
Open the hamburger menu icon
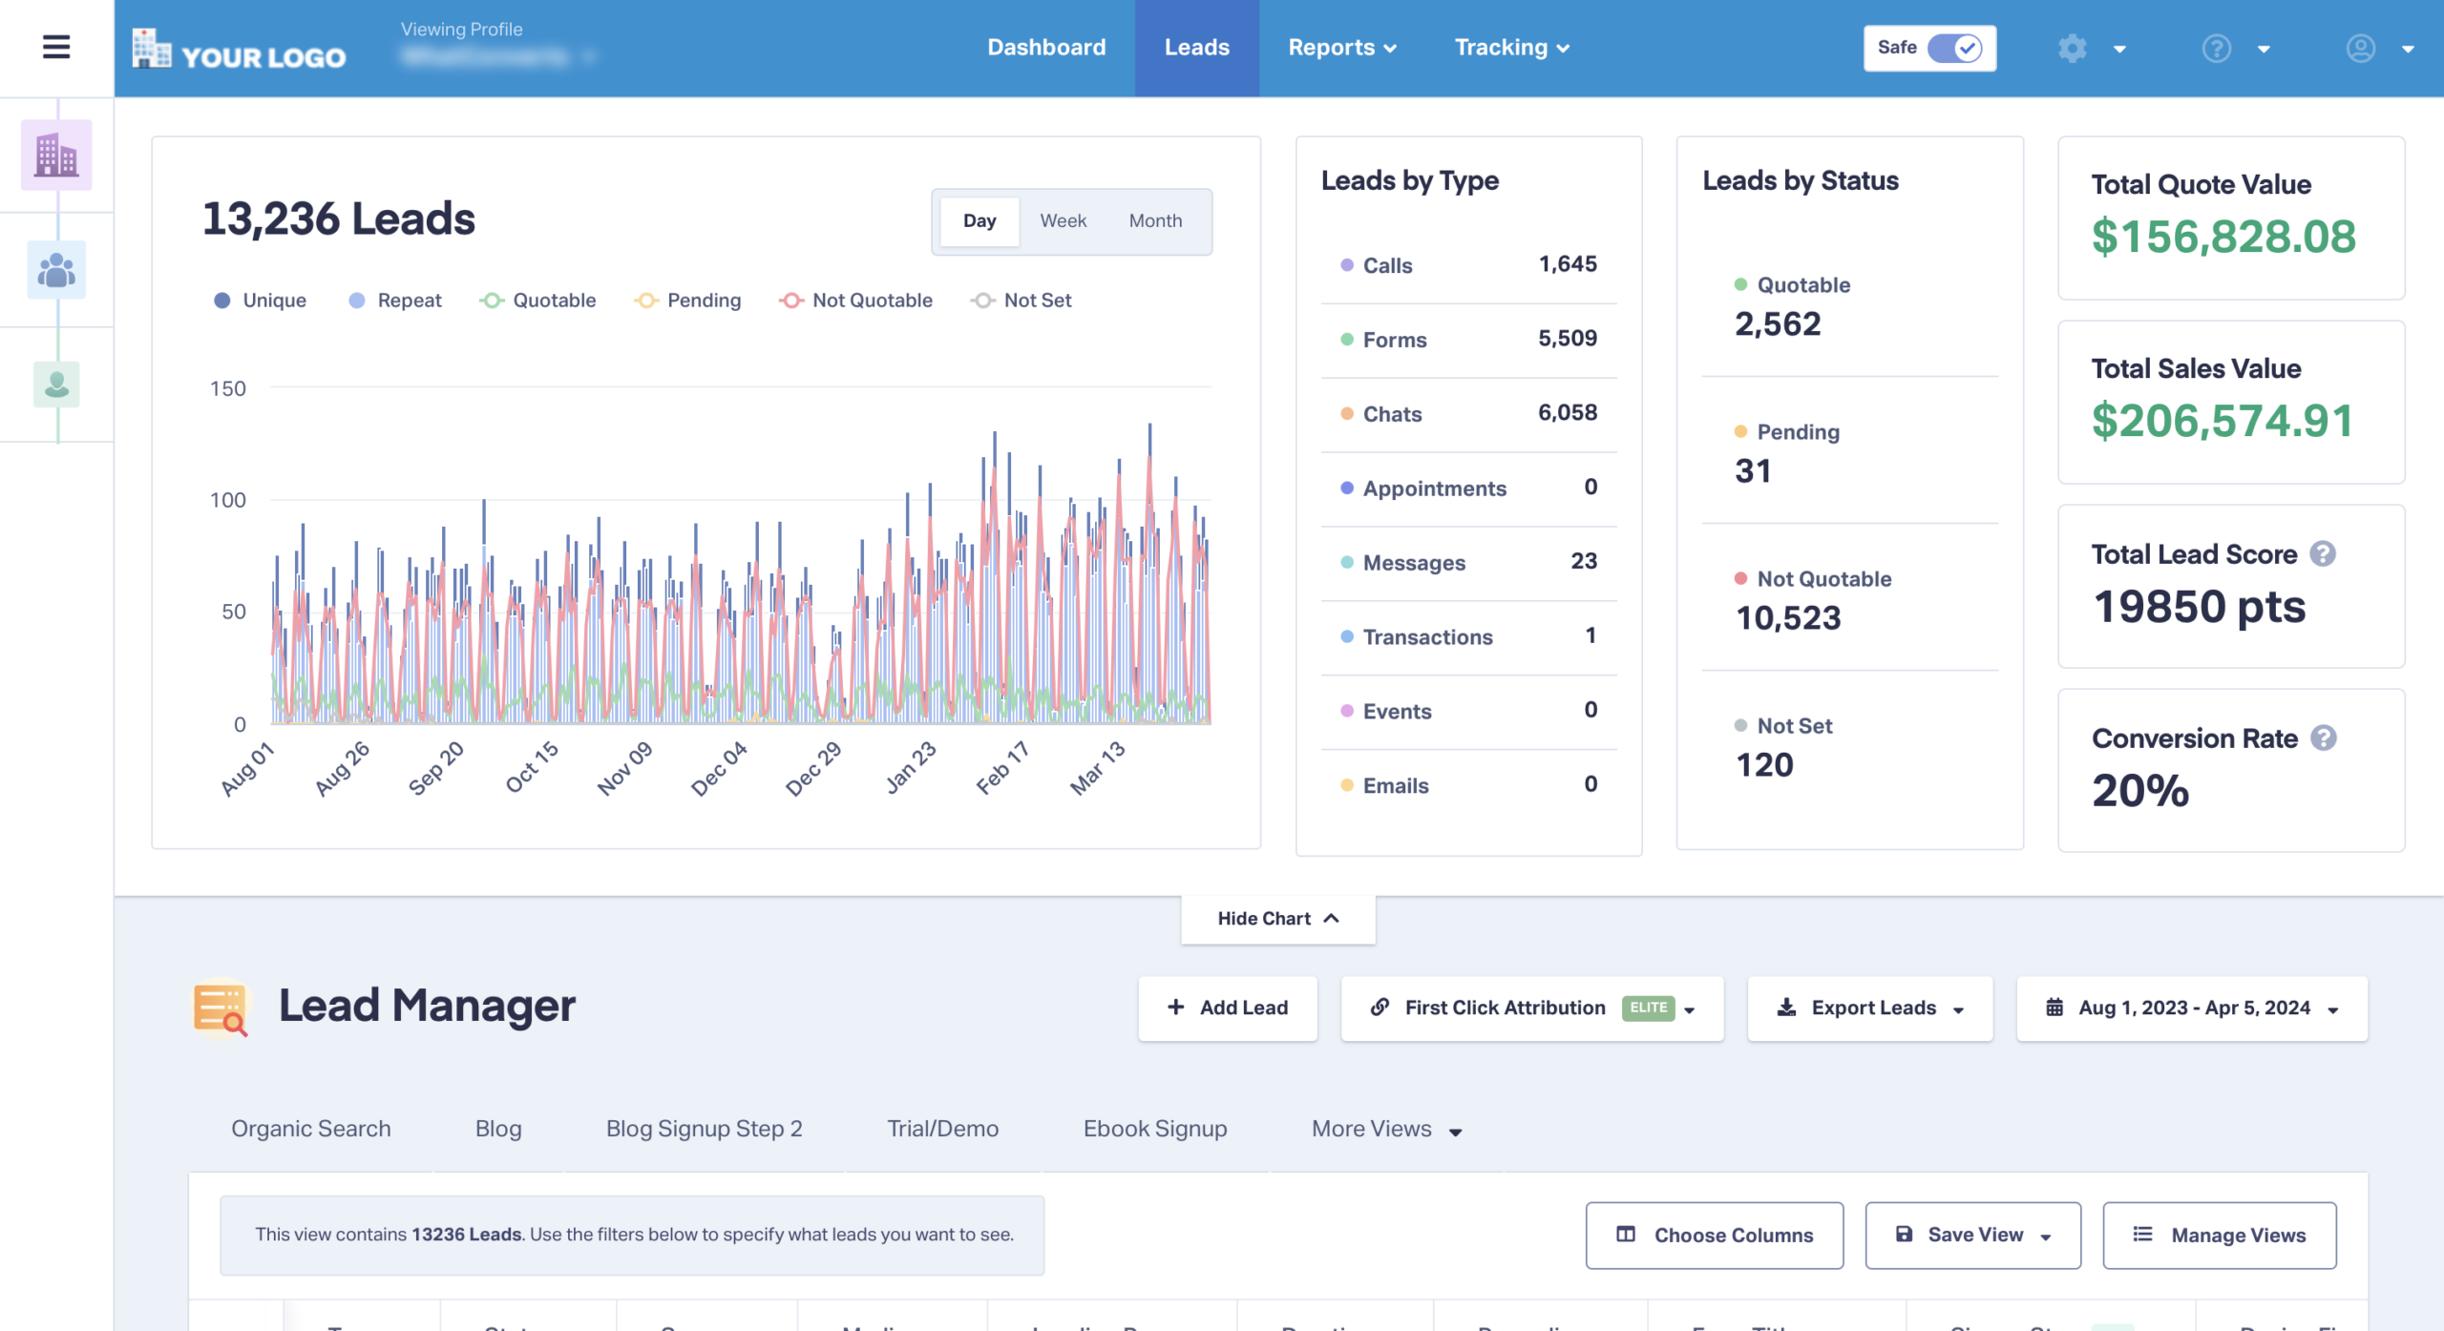56,47
